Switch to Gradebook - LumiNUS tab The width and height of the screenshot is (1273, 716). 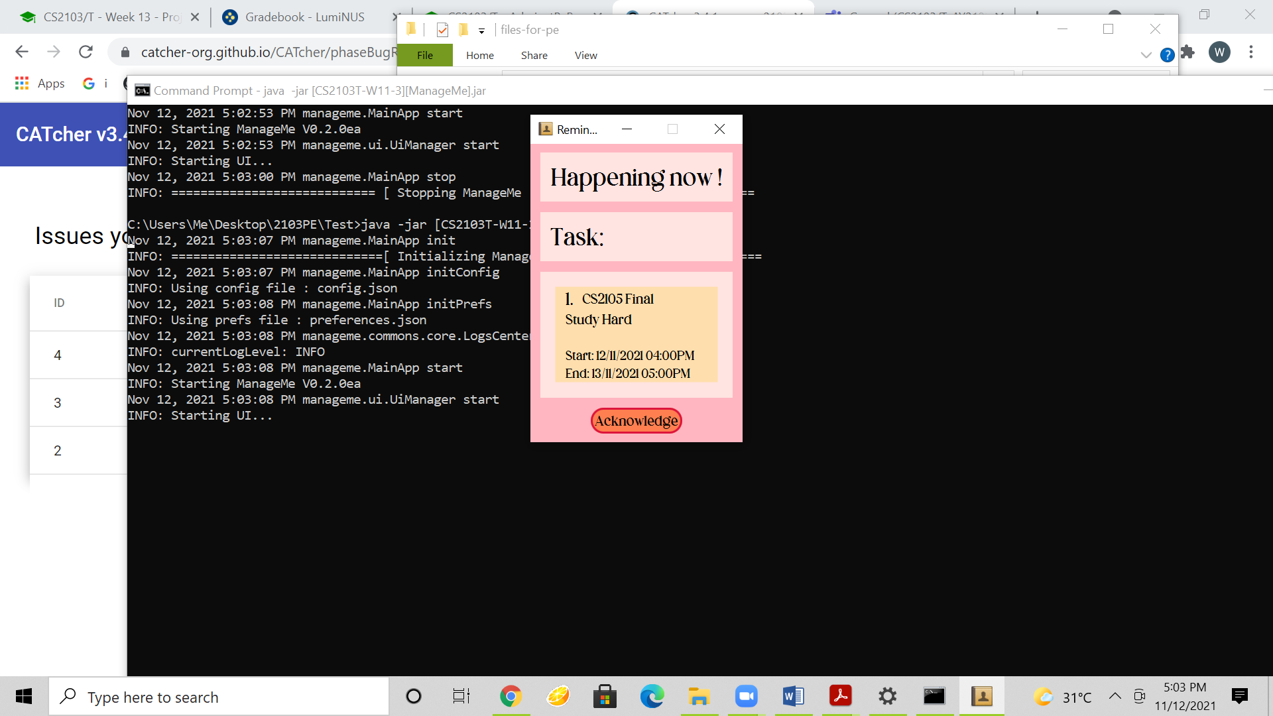click(304, 17)
